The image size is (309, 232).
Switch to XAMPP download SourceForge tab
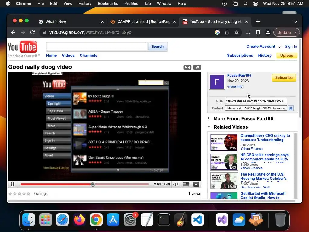pyautogui.click(x=143, y=22)
